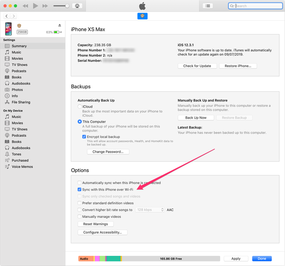Click Back Up Now button
The width and height of the screenshot is (285, 266).
pyautogui.click(x=196, y=118)
